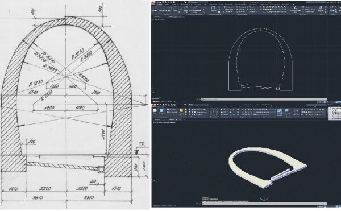Click the colored UCS axis gizmo in the bottom viewport
Image resolution: width=341 pixels, height=211 pixels.
(x=264, y=198)
